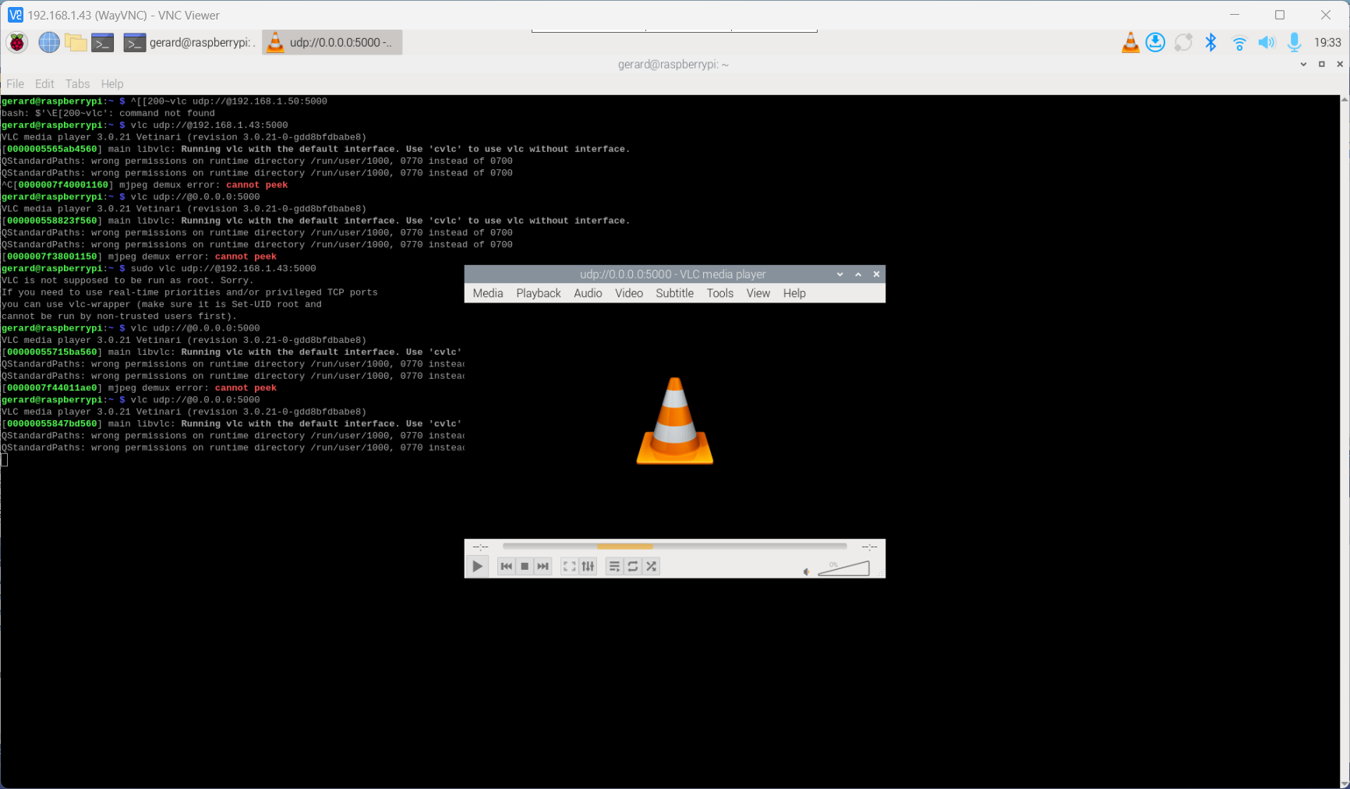Open the terminal Edit menu

pyautogui.click(x=44, y=83)
